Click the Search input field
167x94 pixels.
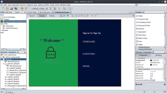pos(152,5)
